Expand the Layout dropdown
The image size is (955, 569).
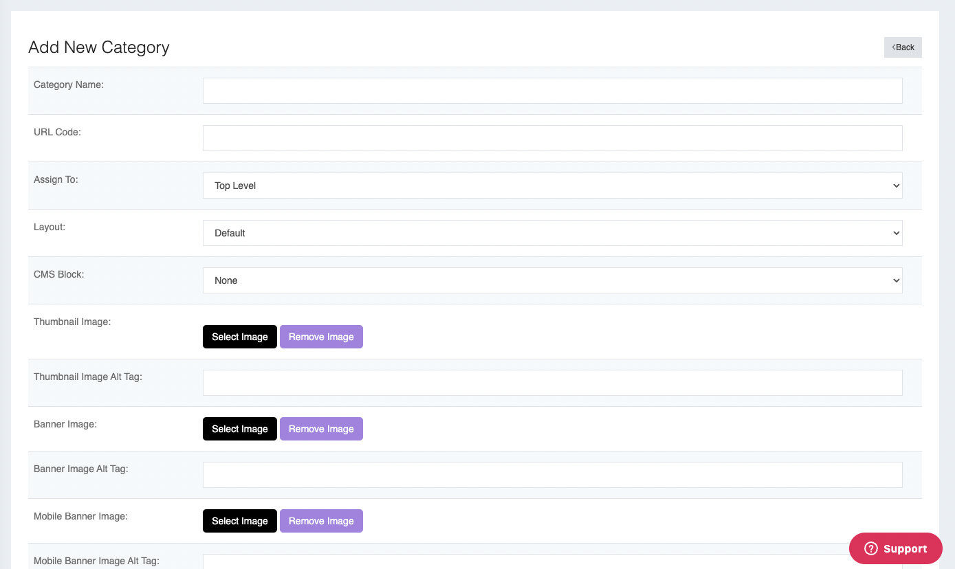coord(552,233)
